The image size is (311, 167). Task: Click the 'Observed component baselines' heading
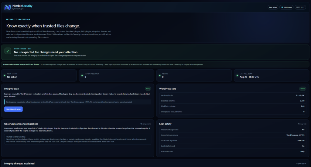[21, 124]
